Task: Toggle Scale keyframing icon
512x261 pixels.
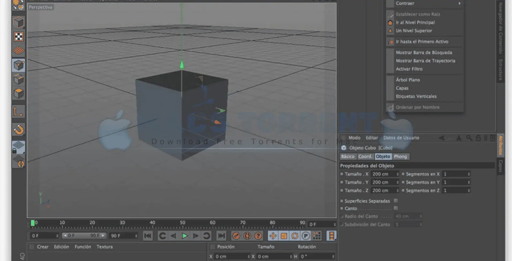Action: [x=284, y=236]
